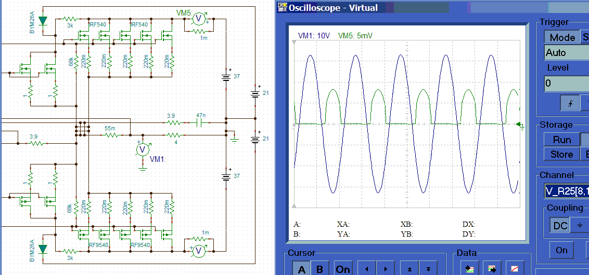This screenshot has width=589, height=275.
Task: Select the ground coupling symbol button
Action: click(580, 226)
